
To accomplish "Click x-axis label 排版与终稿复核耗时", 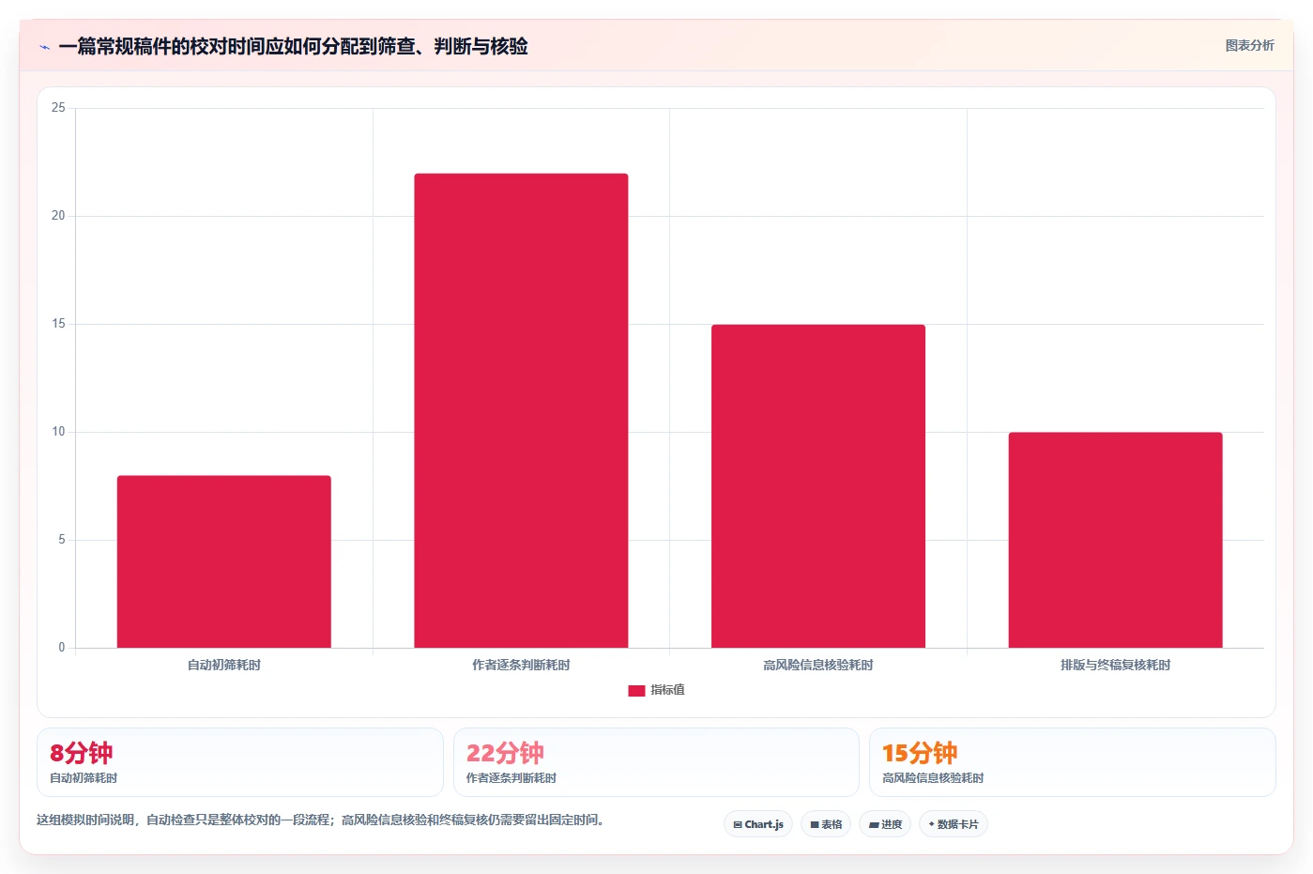I will (1115, 665).
